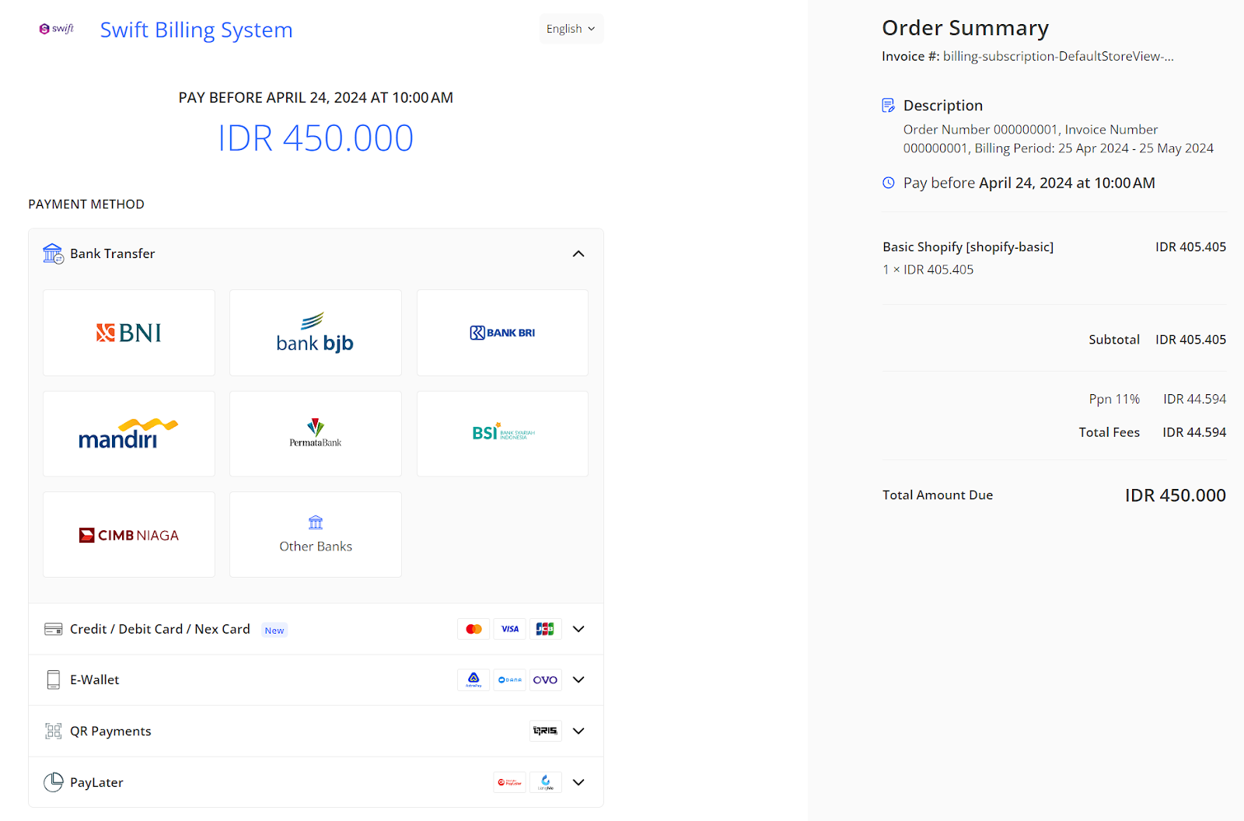Click the OVO logo
The image size is (1244, 821).
tap(546, 680)
